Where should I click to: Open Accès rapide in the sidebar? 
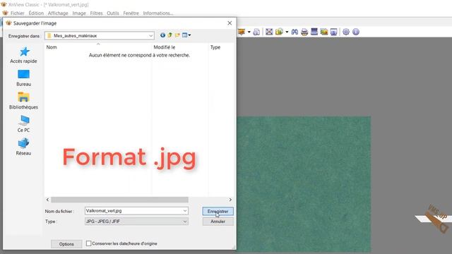click(23, 55)
